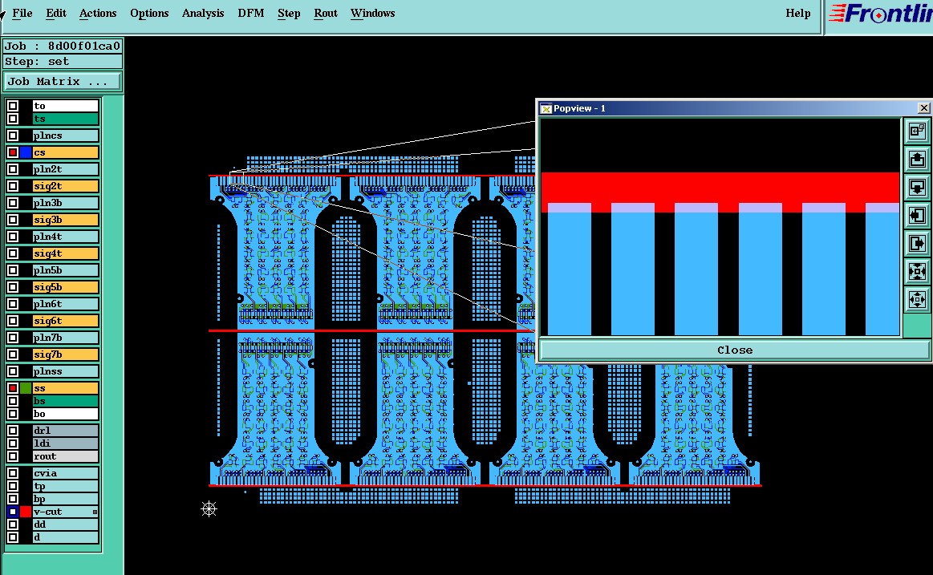The image size is (933, 575).
Task: Click the Step: set label
Action: (x=63, y=62)
